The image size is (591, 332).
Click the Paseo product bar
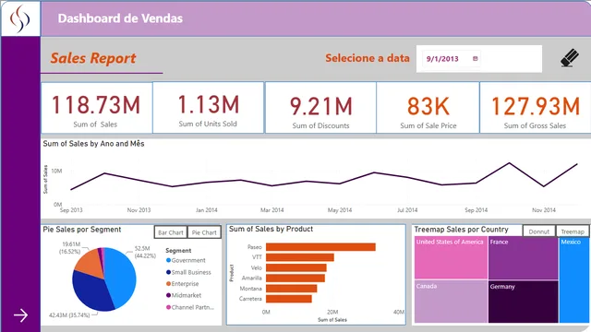coord(320,247)
